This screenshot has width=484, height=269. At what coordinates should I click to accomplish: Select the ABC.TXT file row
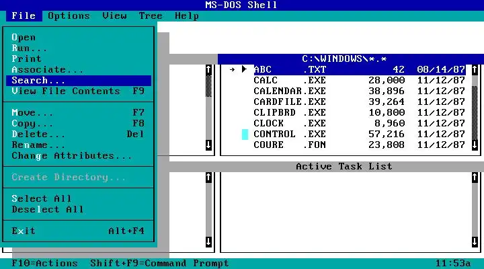click(360, 69)
